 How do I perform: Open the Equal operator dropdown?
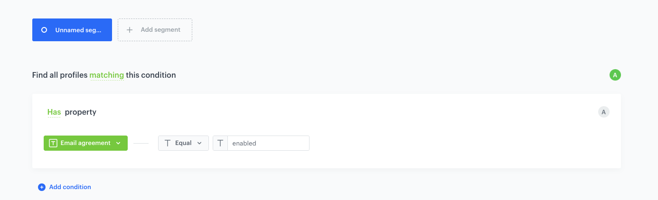coord(183,143)
